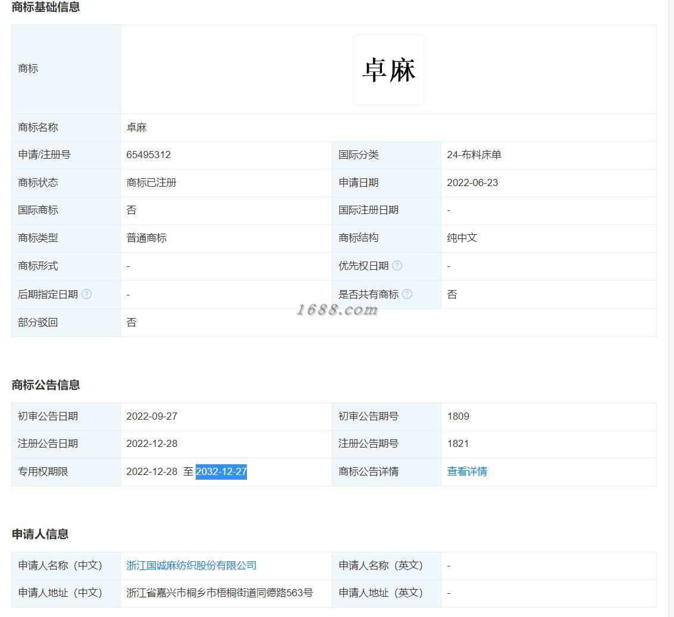Click the 商标公告详情 field label
Image resolution: width=674 pixels, height=617 pixels.
click(368, 471)
